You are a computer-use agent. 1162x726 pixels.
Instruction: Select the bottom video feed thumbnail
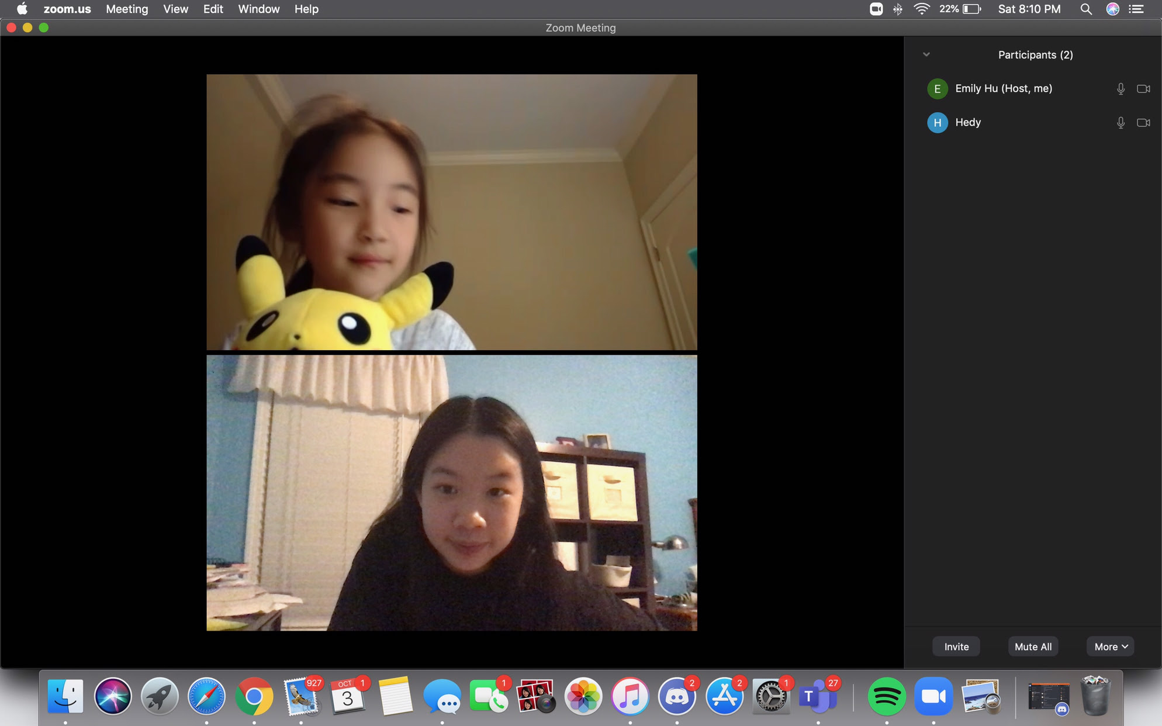[452, 493]
